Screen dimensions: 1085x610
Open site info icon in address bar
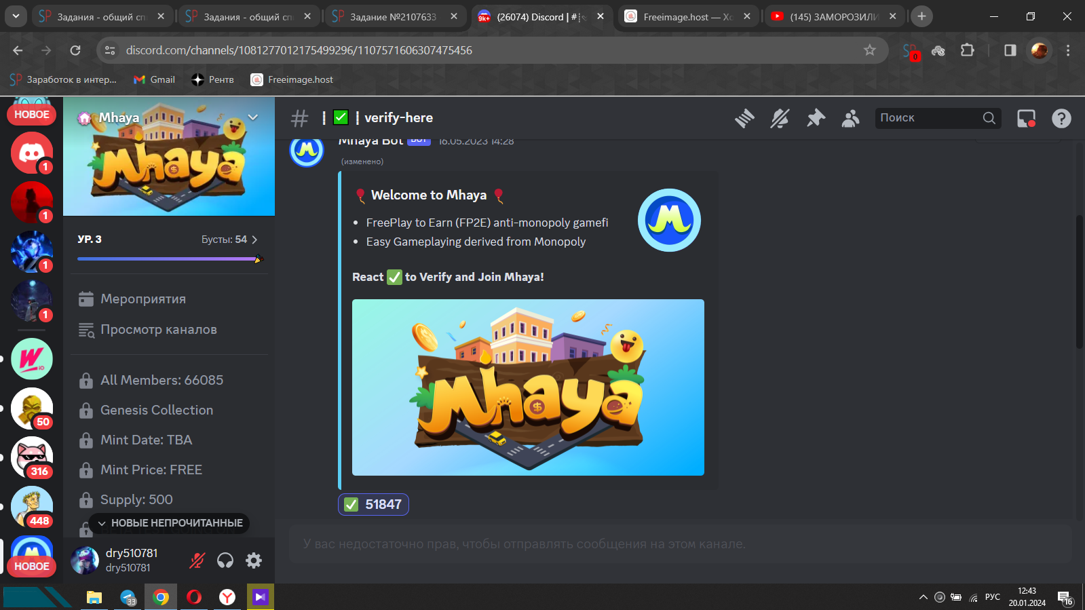click(x=110, y=50)
